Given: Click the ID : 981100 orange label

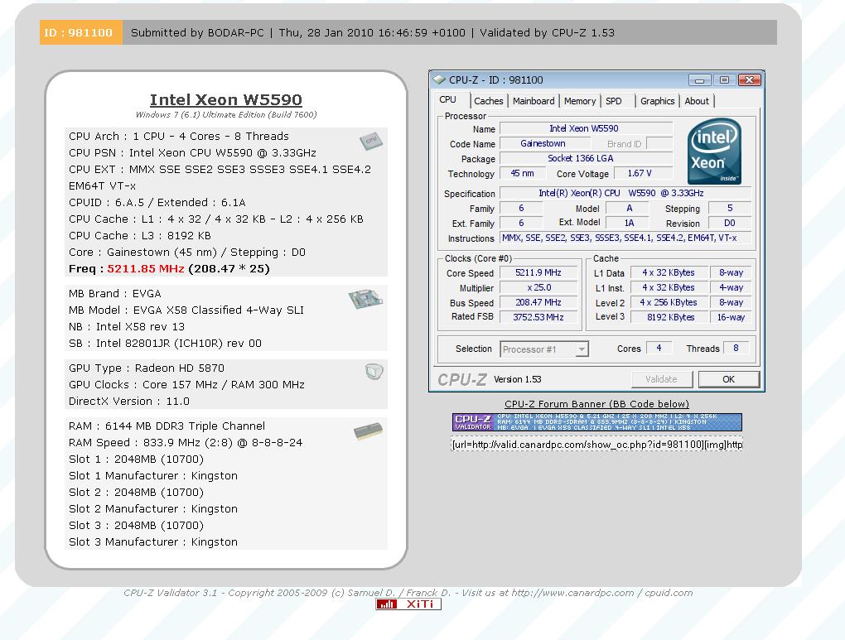Looking at the screenshot, I should tap(81, 32).
